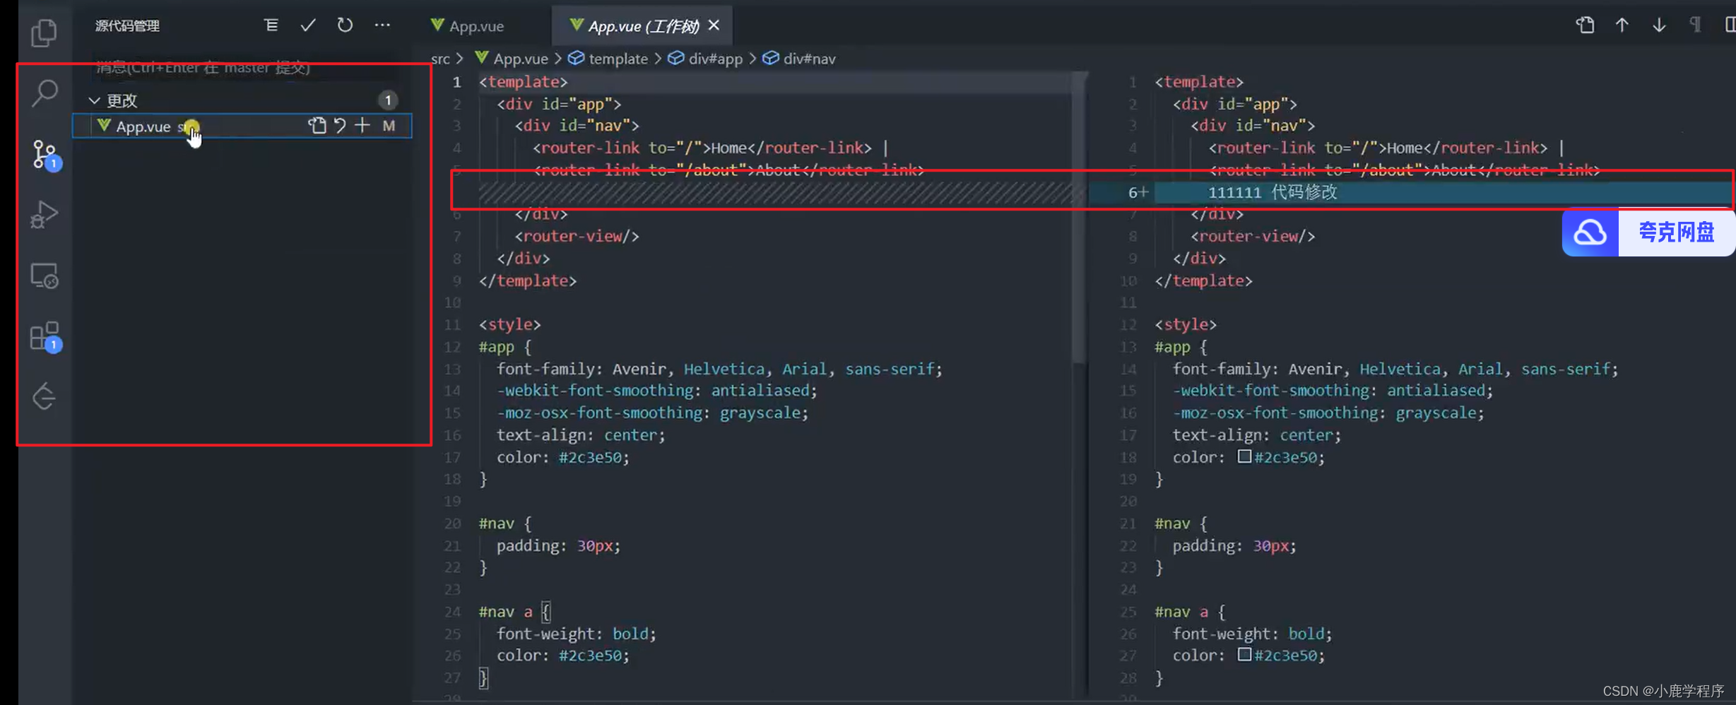Click <router-view/> in the left pane

click(x=577, y=236)
